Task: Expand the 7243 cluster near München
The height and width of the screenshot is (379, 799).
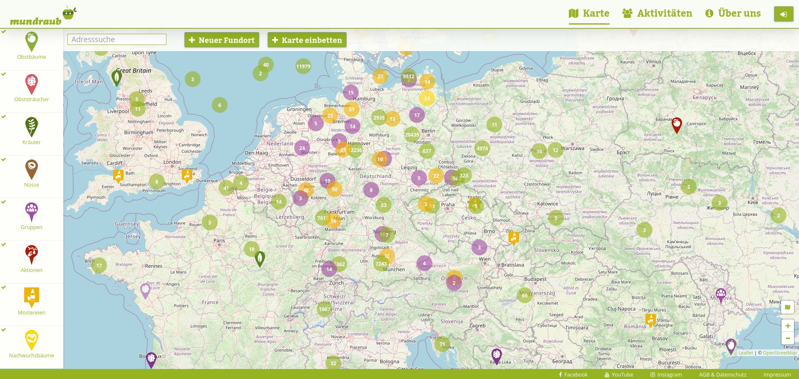Action: click(381, 264)
